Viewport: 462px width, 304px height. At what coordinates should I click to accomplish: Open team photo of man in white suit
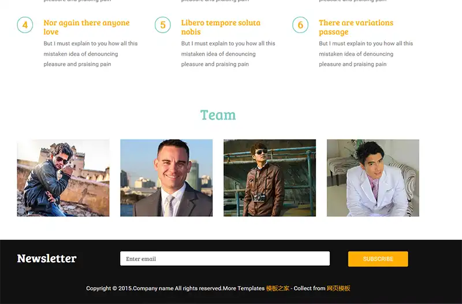372,178
